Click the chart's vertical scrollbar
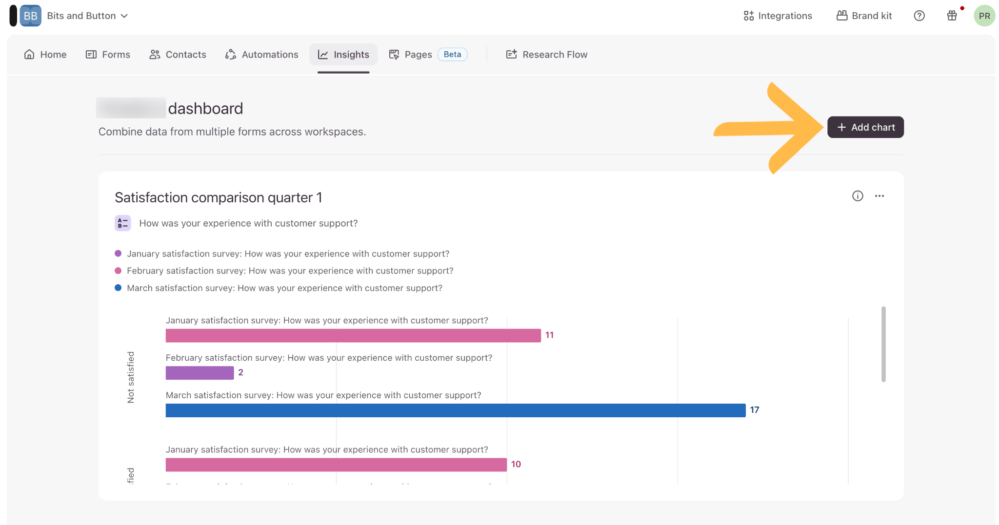The width and height of the screenshot is (999, 525). (883, 344)
